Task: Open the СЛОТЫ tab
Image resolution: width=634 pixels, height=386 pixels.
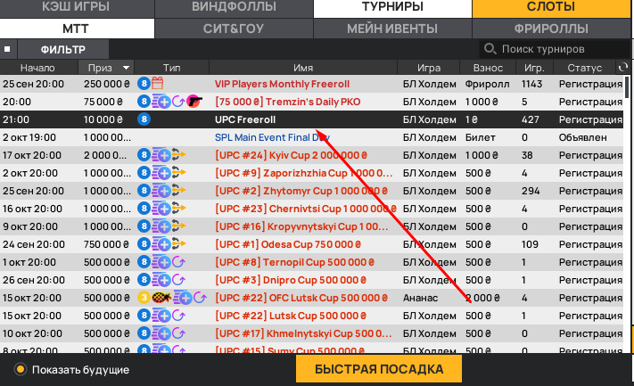Action: pyautogui.click(x=551, y=7)
